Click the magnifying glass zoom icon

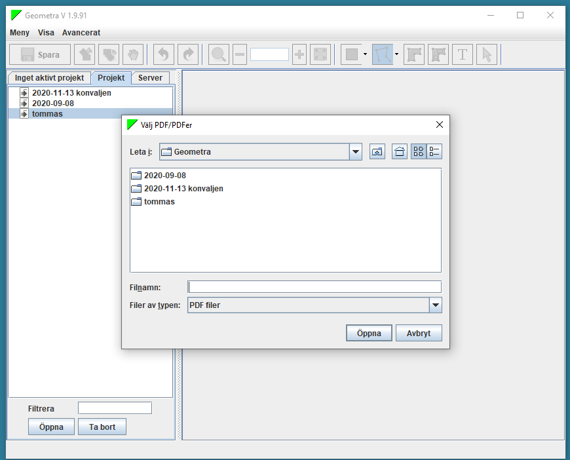pos(218,54)
